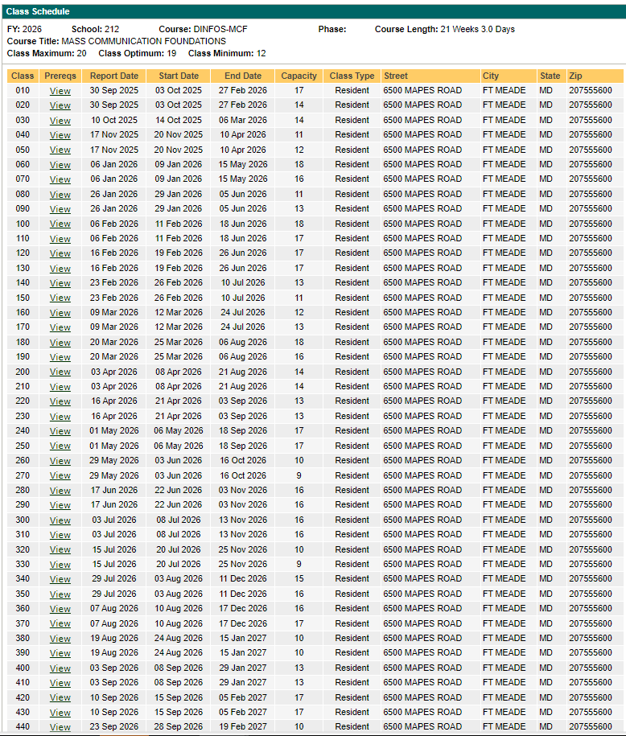This screenshot has width=626, height=736.
Task: Follow the View link in row 070
Action: [x=60, y=179]
